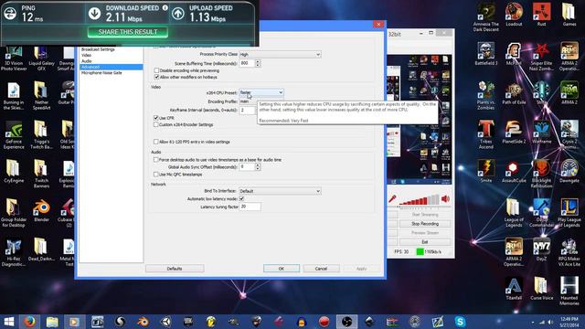Open the DayZ desktop shortcut
The width and height of the screenshot is (585, 329).
pyautogui.click(x=542, y=249)
